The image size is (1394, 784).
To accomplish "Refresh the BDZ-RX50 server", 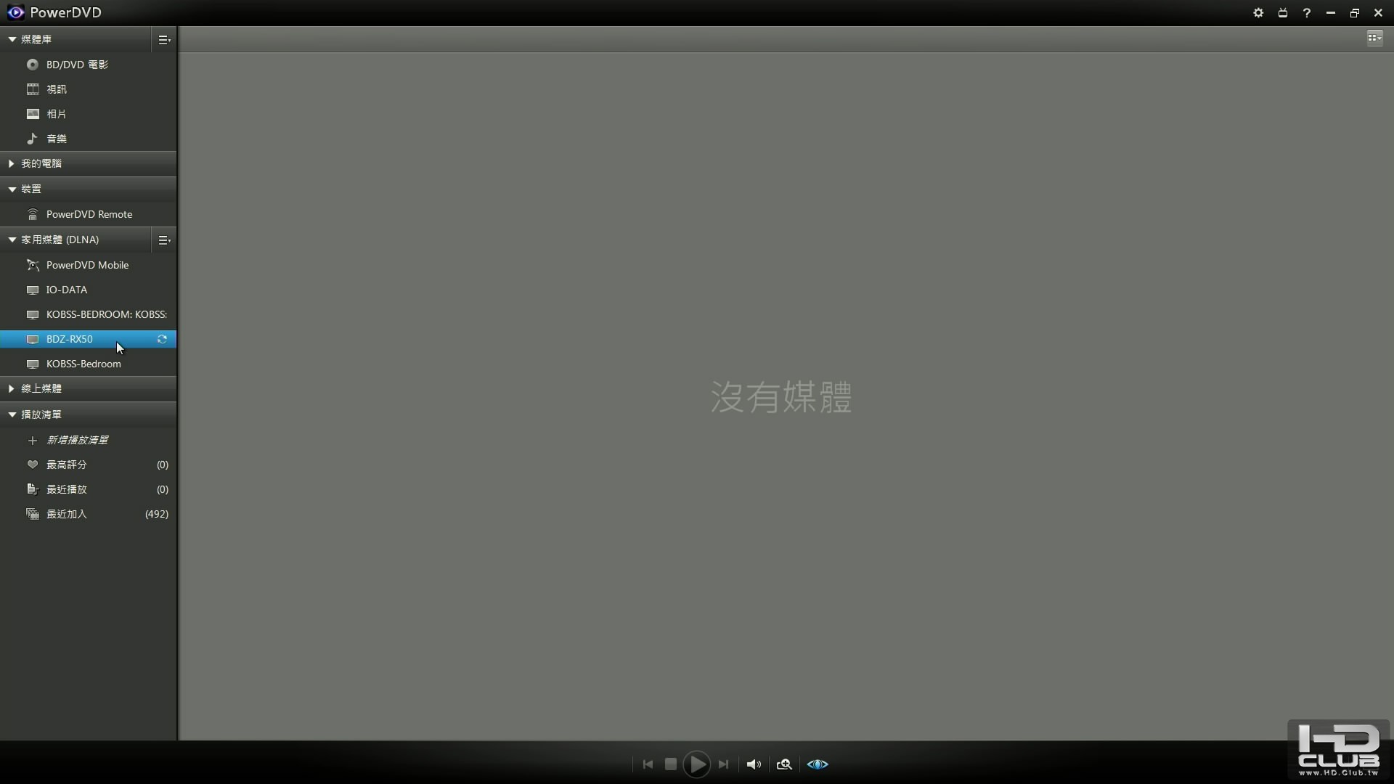I will tap(162, 339).
